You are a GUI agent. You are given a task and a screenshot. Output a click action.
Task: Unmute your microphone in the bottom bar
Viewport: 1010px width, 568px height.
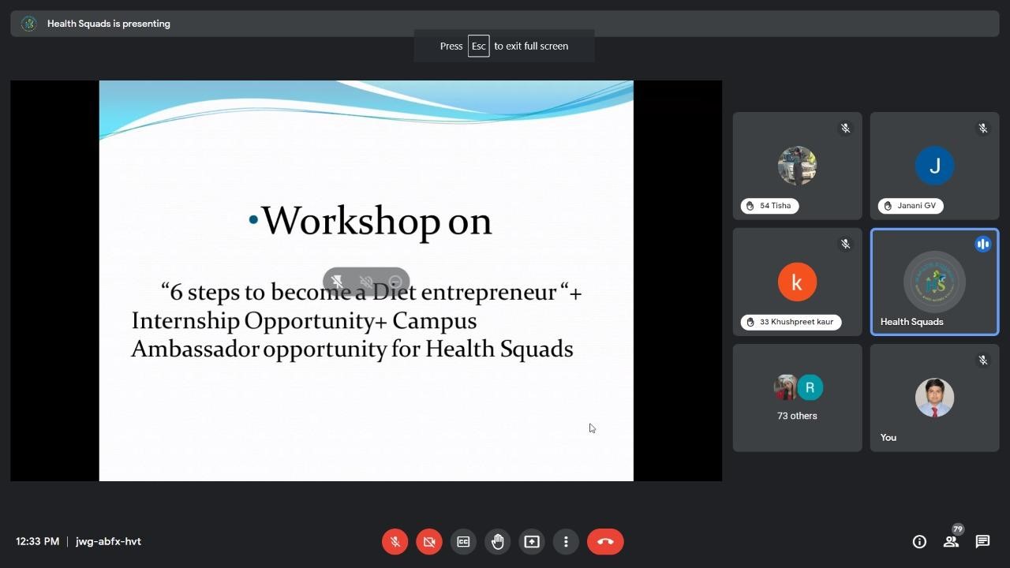coord(395,541)
